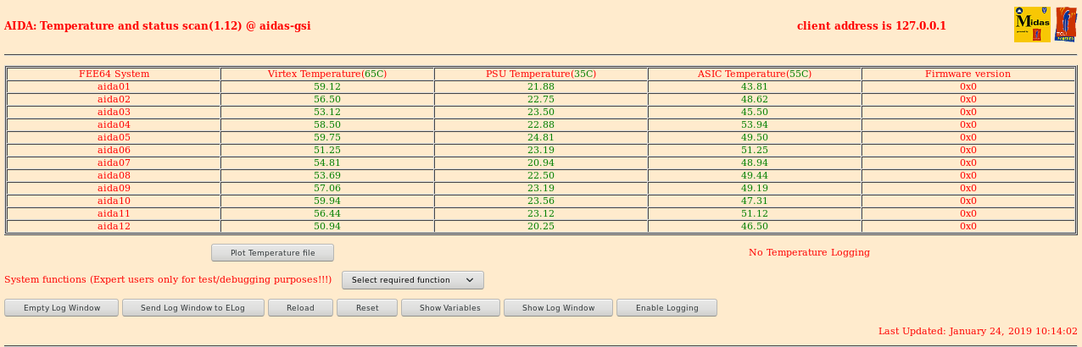Click aida07 Virtex value 54.81
Viewport: 1082px width, 347px height.
tap(327, 162)
